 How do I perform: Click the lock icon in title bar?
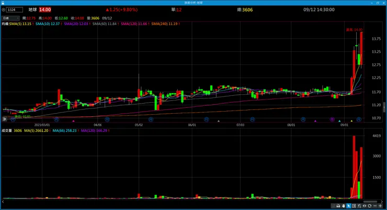pyautogui.click(x=3, y=3)
